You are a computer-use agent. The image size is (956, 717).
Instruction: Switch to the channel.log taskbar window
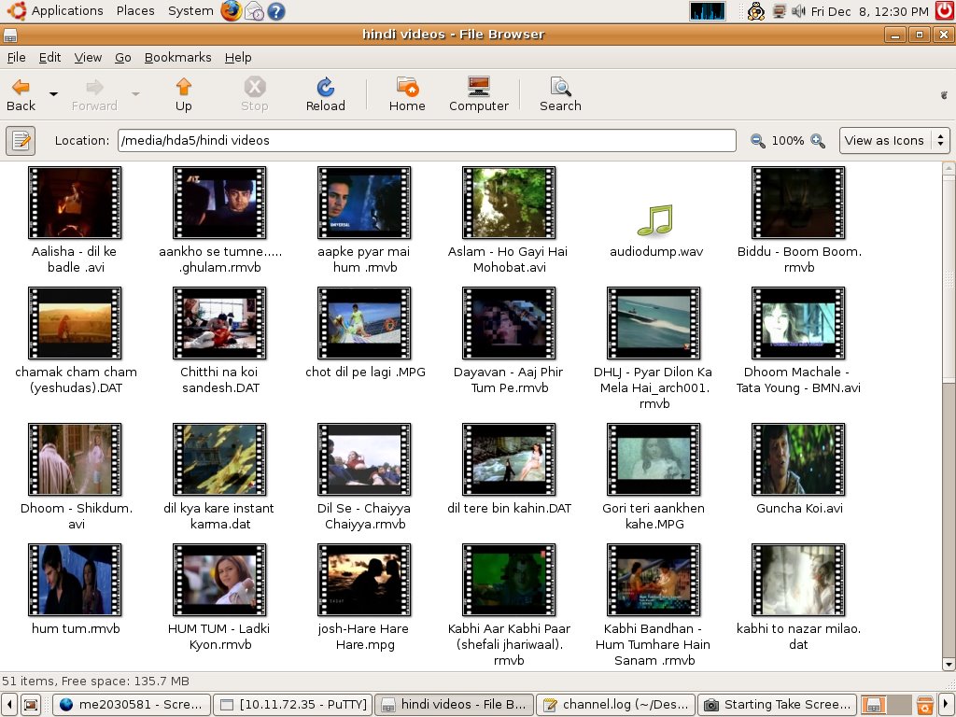pyautogui.click(x=615, y=705)
